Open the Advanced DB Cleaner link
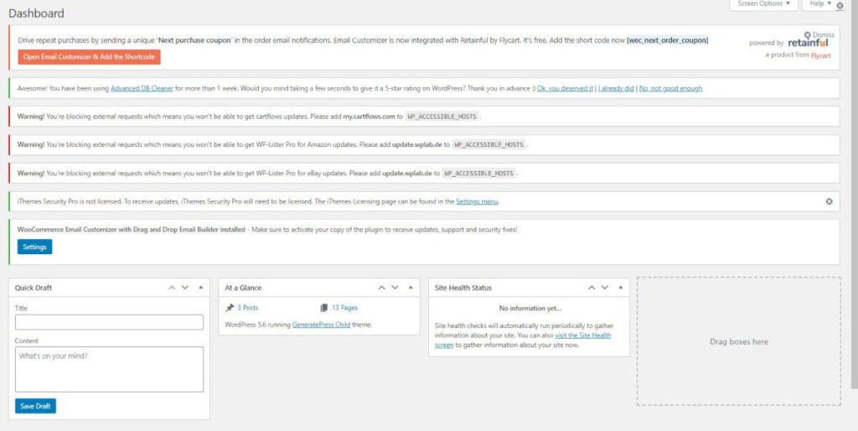This screenshot has width=858, height=431. pos(142,88)
